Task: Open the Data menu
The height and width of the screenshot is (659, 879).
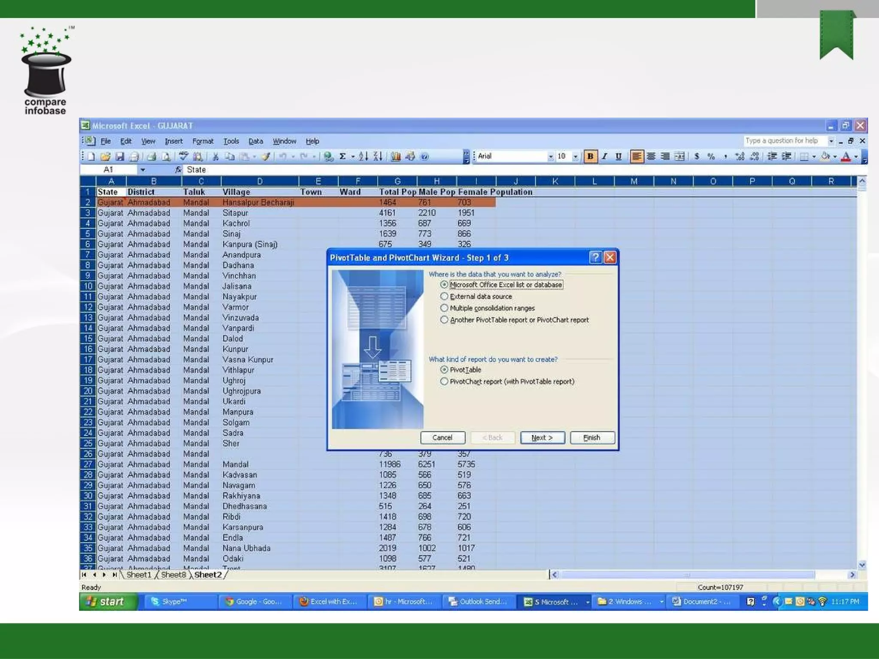Action: coord(255,141)
